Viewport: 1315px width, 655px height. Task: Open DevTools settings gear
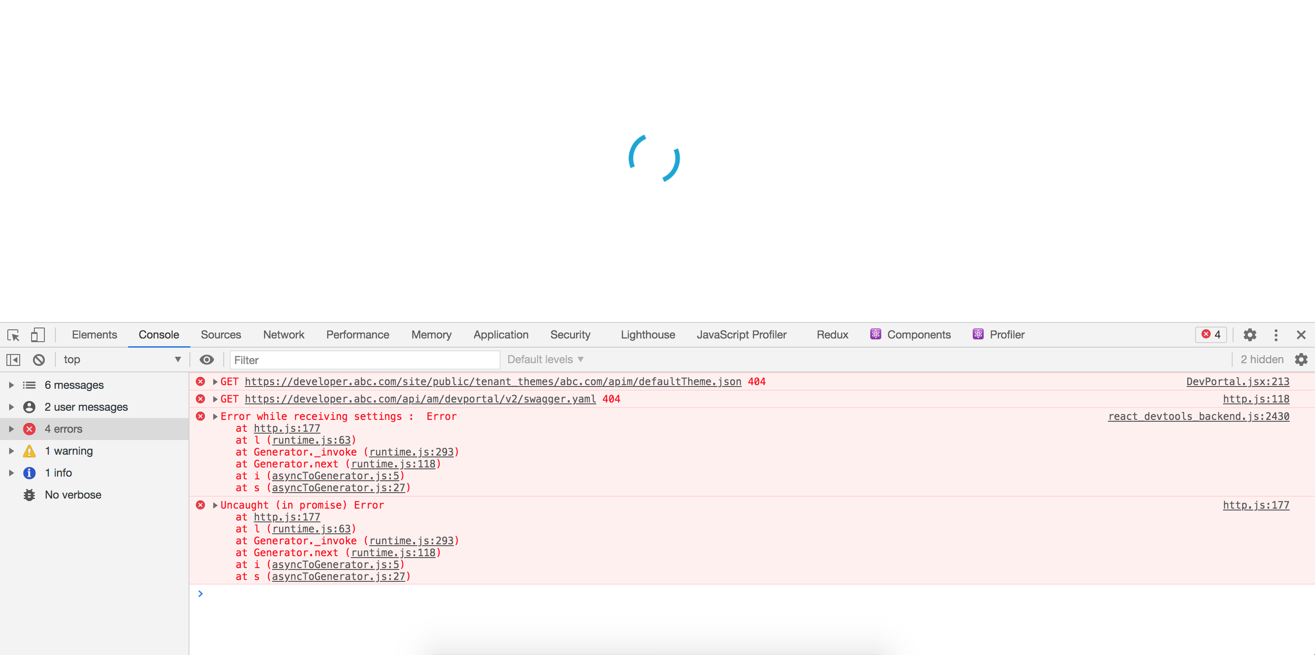(x=1250, y=335)
